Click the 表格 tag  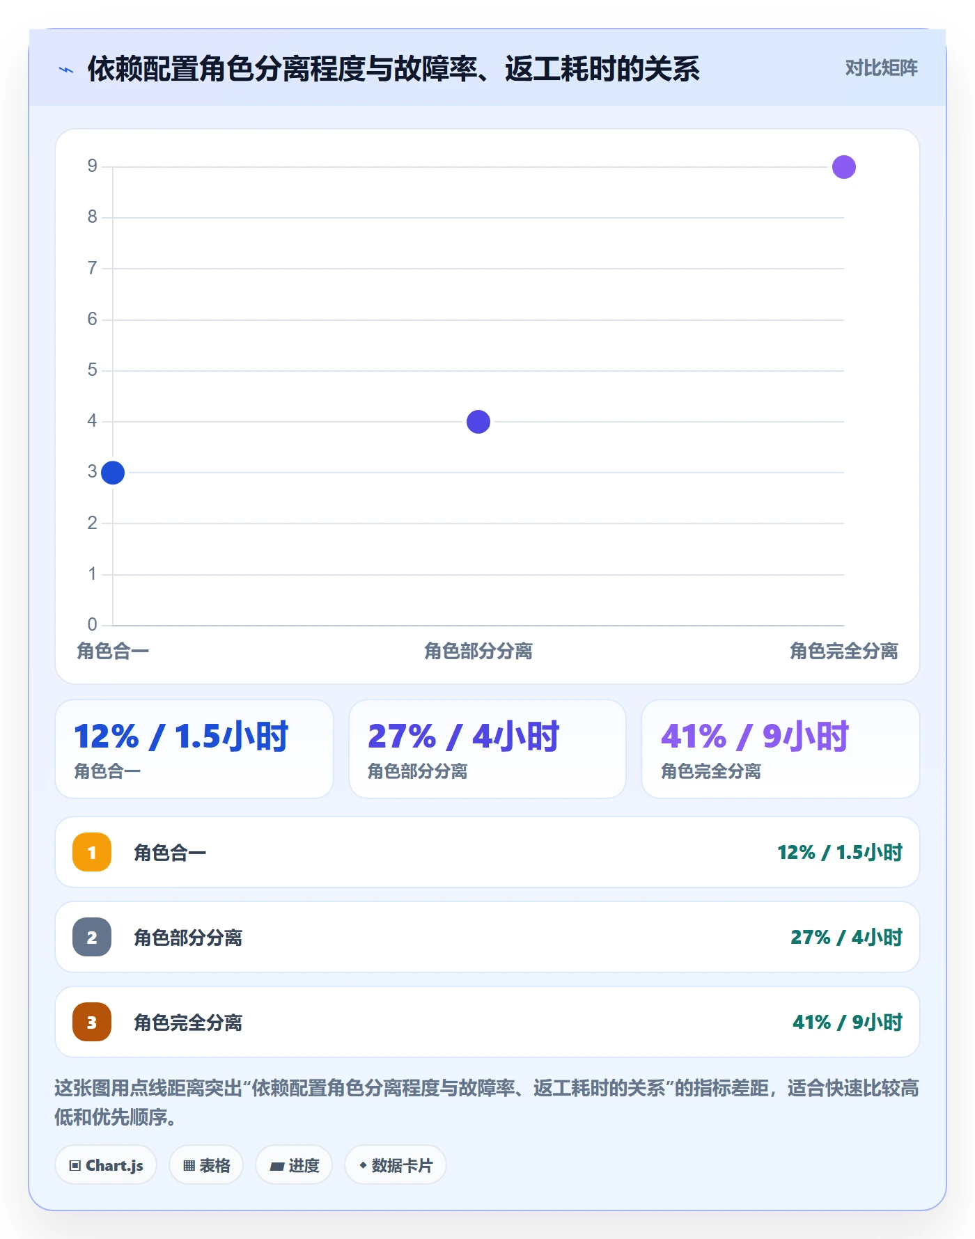coord(206,1165)
